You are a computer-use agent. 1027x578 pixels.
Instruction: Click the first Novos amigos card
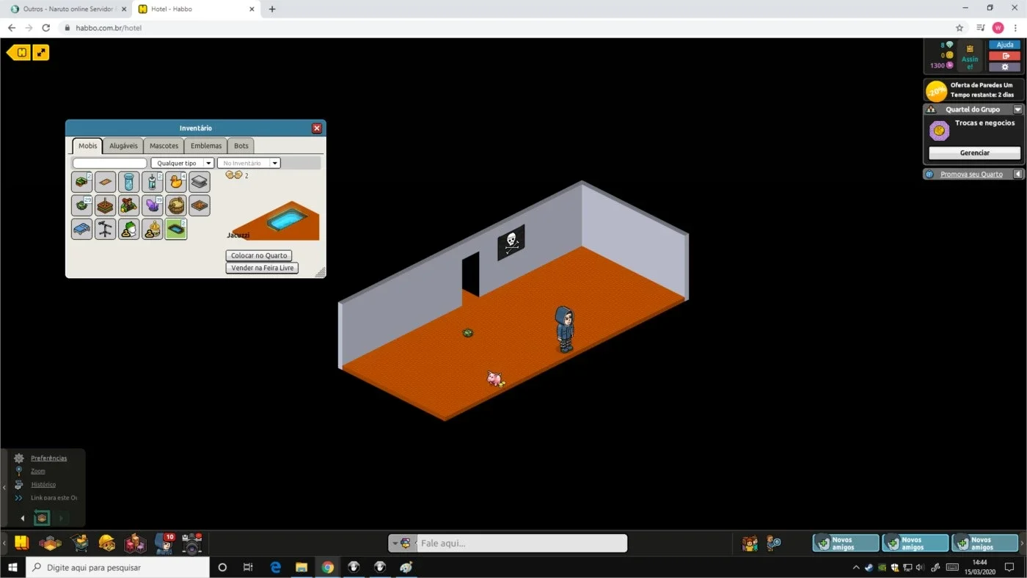(846, 544)
